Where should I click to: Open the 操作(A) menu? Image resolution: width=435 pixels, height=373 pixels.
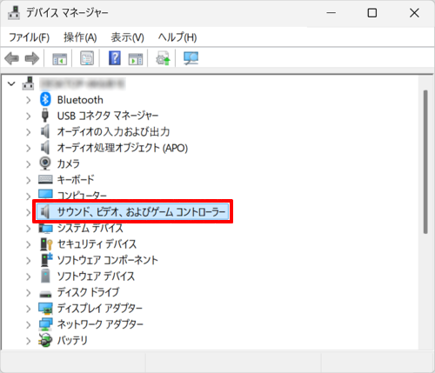80,37
